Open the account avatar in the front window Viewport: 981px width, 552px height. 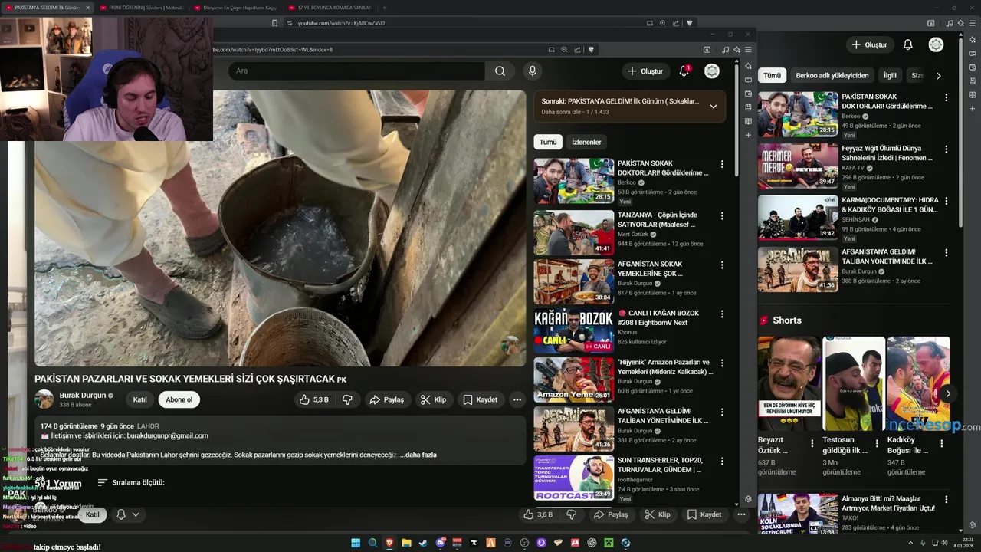(x=712, y=71)
